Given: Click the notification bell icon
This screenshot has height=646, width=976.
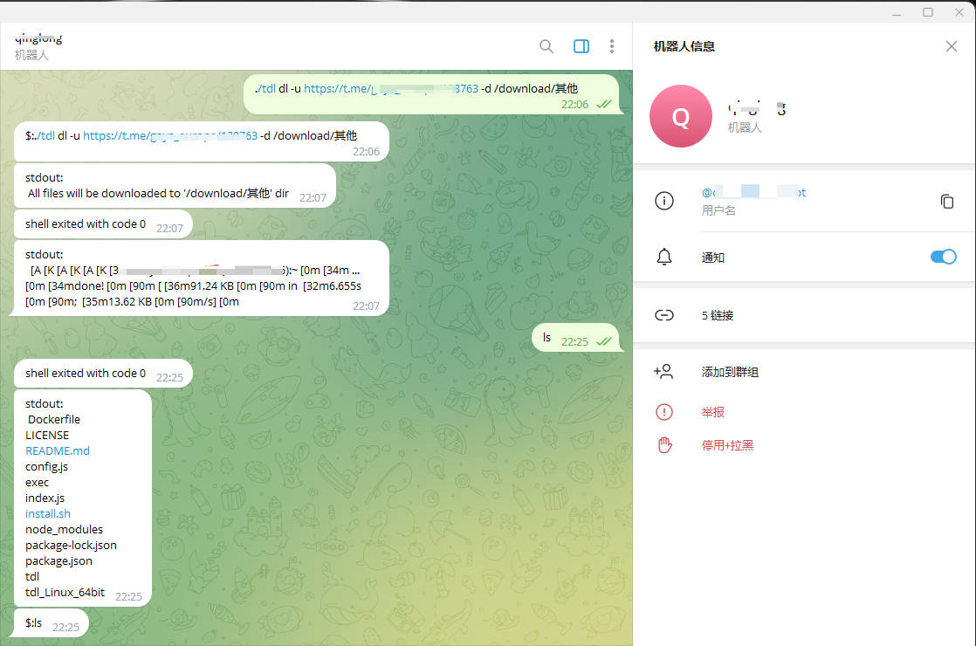Looking at the screenshot, I should tap(664, 257).
